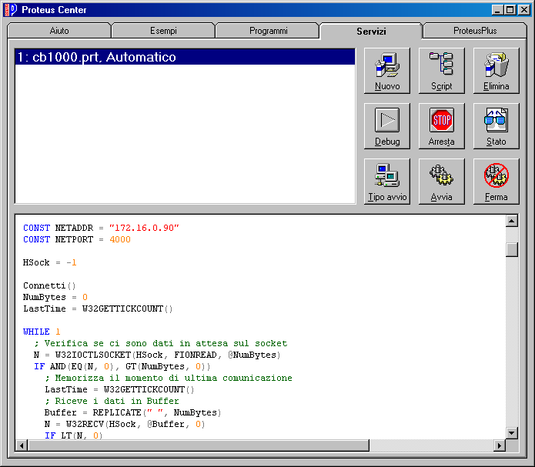Click the vertical scrollbar thumb

tap(512, 250)
